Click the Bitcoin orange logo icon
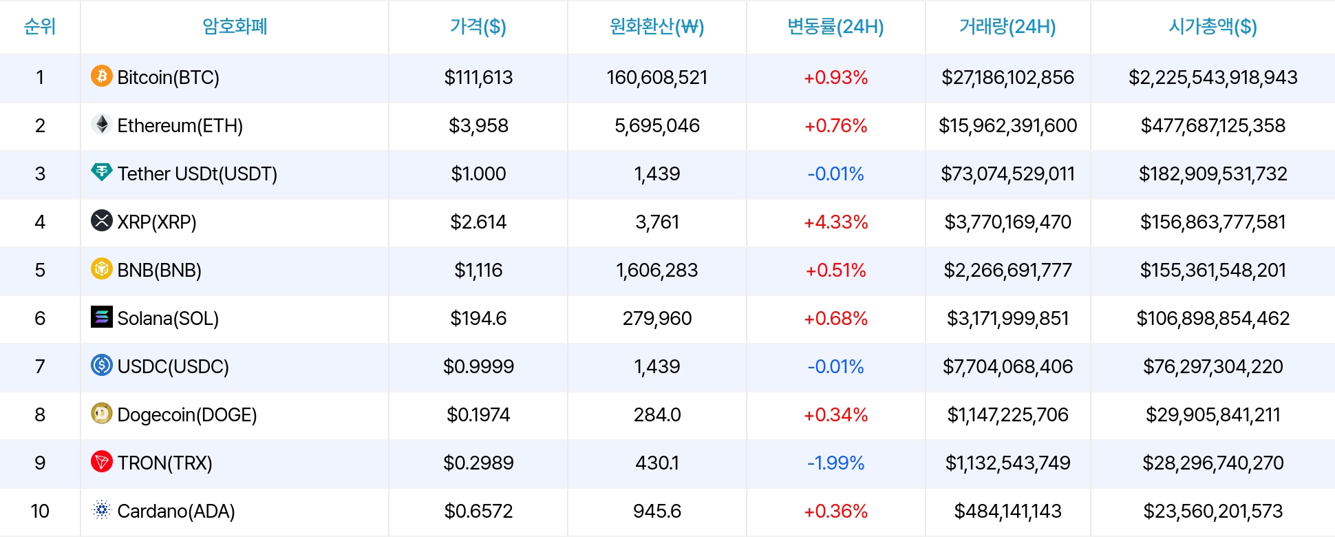The width and height of the screenshot is (1335, 537). tap(102, 76)
